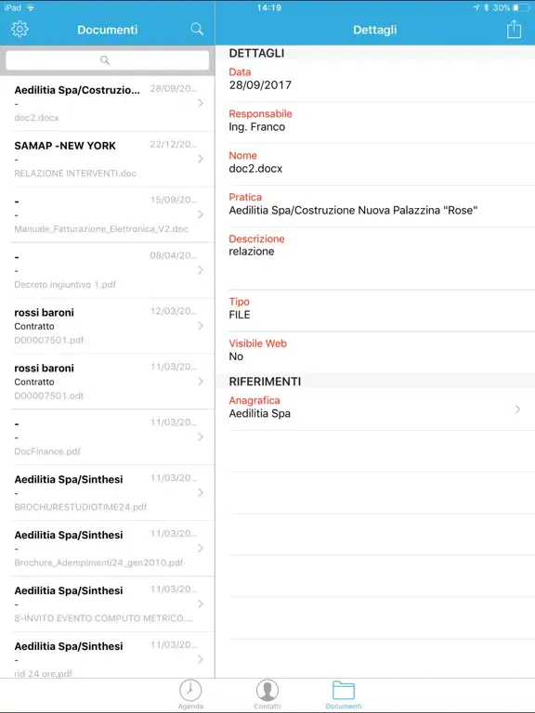
Task: Select Brochure_Adempimenti24_gen2010.pdf file name
Action: [98, 563]
